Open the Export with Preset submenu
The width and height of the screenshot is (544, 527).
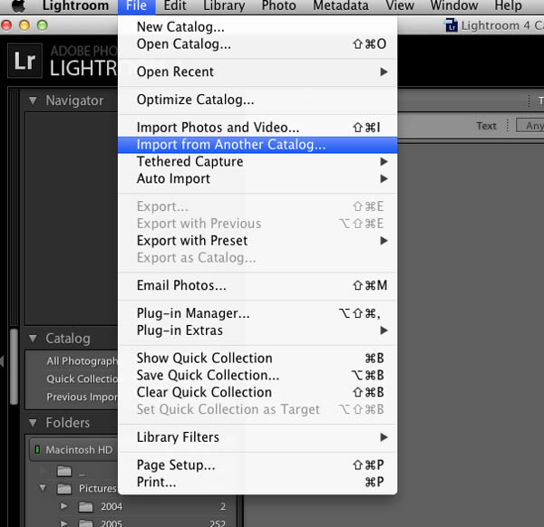[x=257, y=241]
